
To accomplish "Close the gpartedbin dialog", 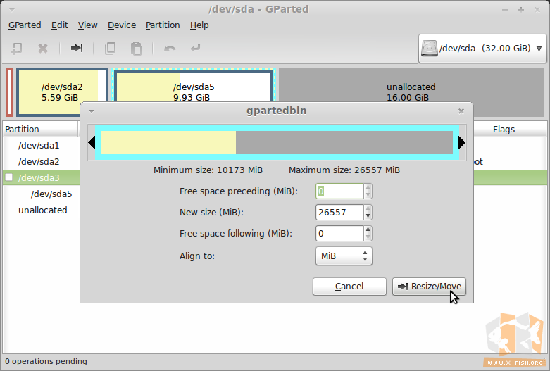I will coord(461,111).
